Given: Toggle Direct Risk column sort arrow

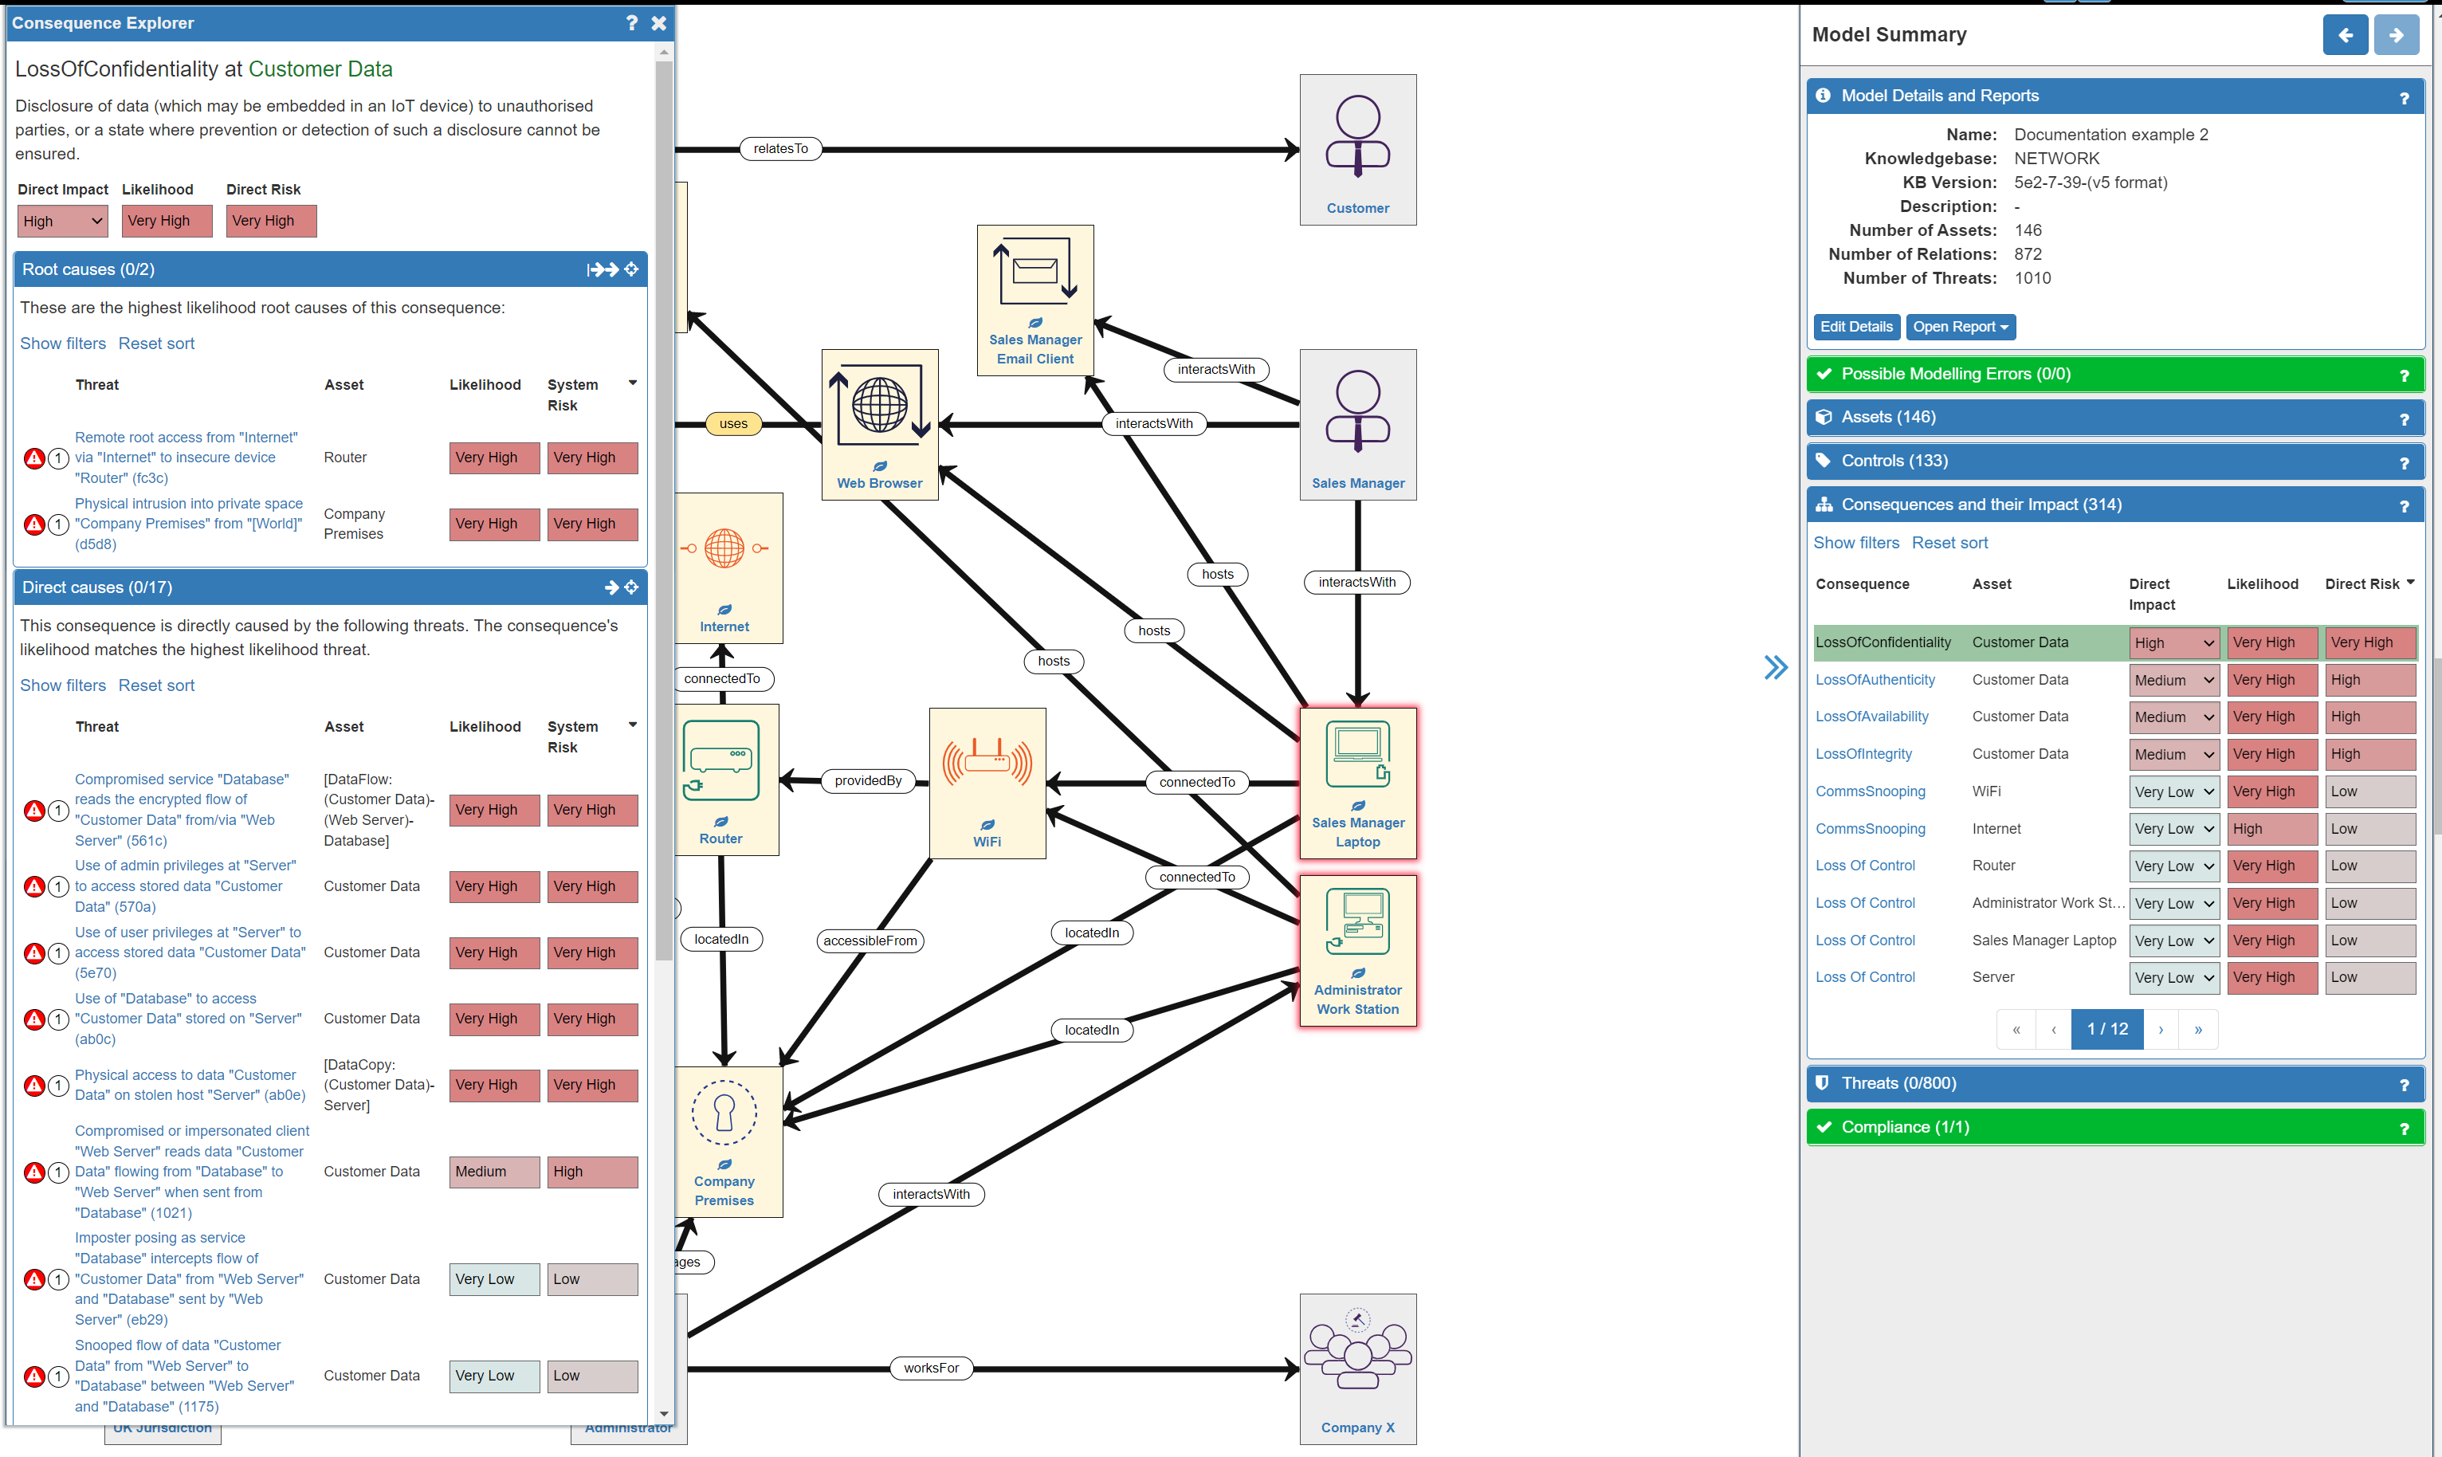Looking at the screenshot, I should [x=2409, y=583].
